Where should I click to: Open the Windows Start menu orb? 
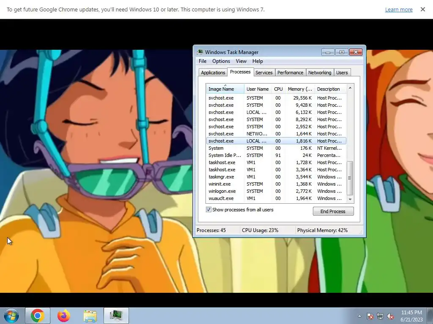click(11, 316)
